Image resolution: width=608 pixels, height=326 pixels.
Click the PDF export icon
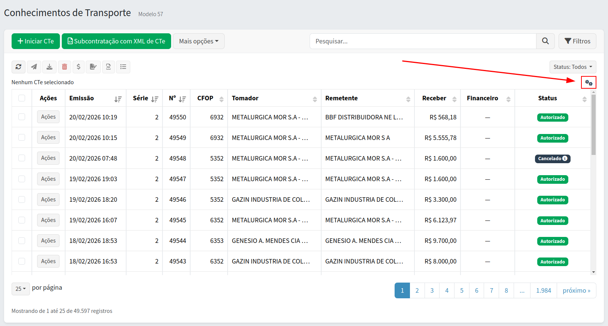click(108, 67)
